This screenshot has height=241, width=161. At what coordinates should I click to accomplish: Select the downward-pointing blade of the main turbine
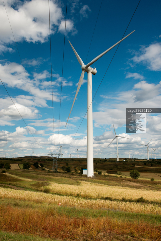click(75, 98)
